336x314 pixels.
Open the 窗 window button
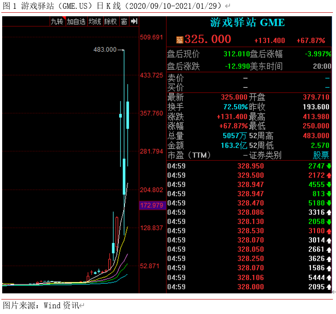(x=124, y=22)
